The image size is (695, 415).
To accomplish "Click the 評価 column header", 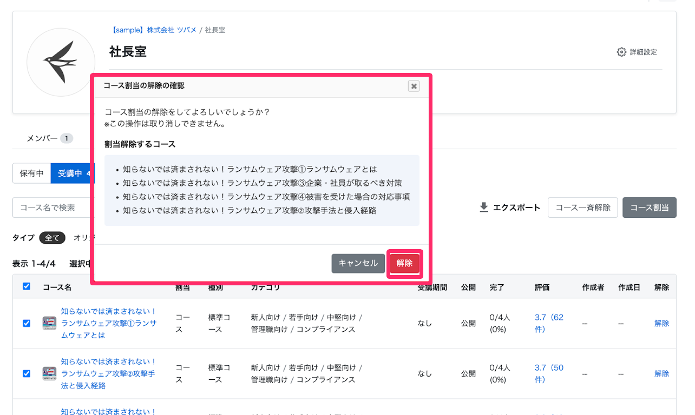I will point(542,287).
